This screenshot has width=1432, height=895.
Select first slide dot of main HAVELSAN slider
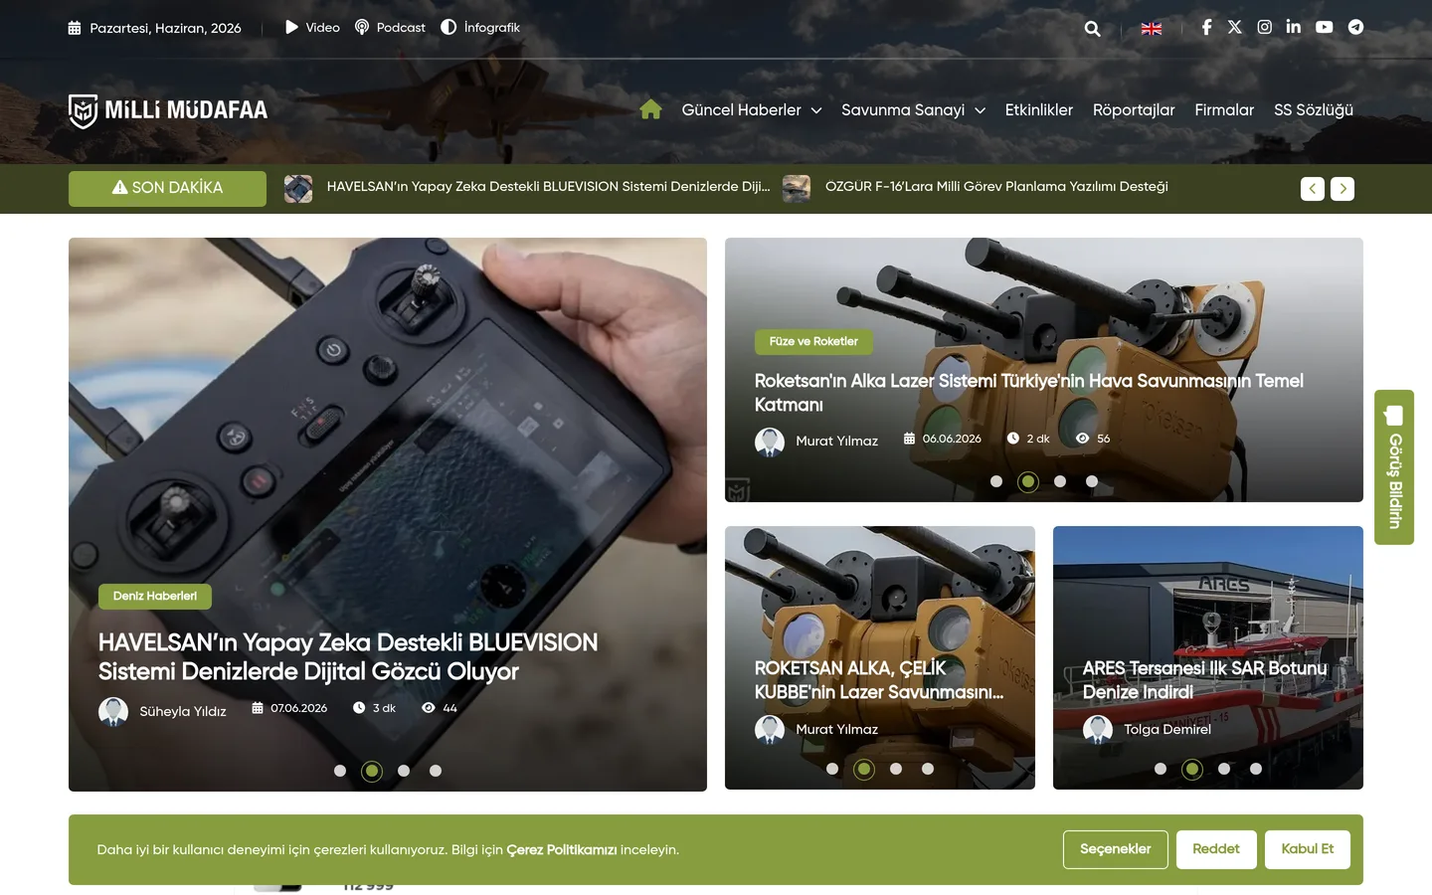click(x=340, y=771)
